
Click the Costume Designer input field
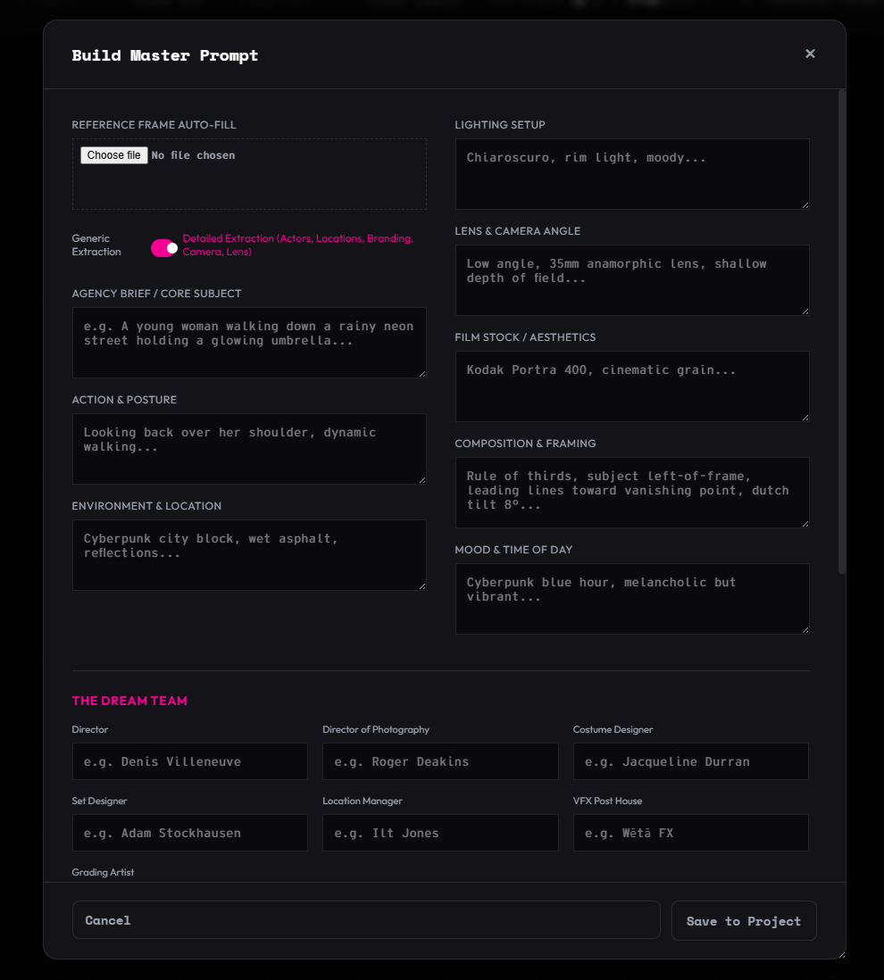(690, 760)
